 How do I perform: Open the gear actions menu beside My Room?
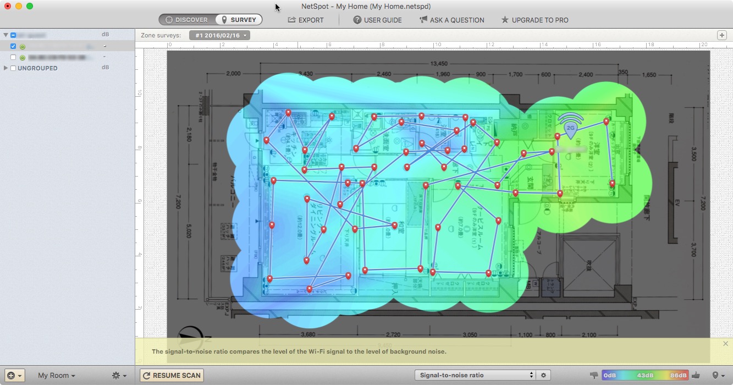119,376
